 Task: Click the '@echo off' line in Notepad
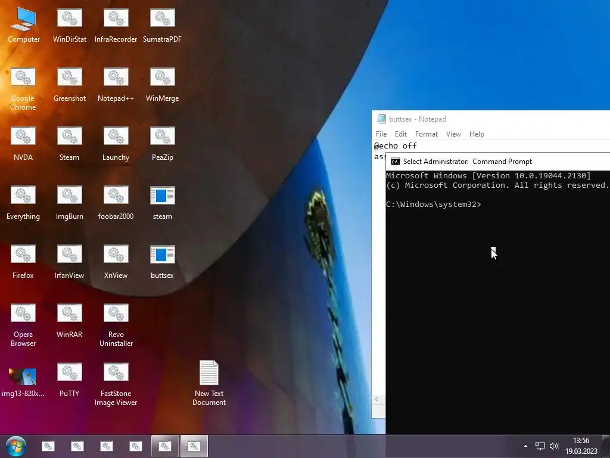(x=396, y=146)
